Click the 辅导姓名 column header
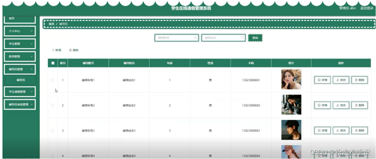The height and width of the screenshot is (159, 376). [x=129, y=63]
